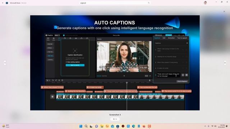Restore down the Microsoft Store window
Screen dimensions: 230x129
click(222, 2)
